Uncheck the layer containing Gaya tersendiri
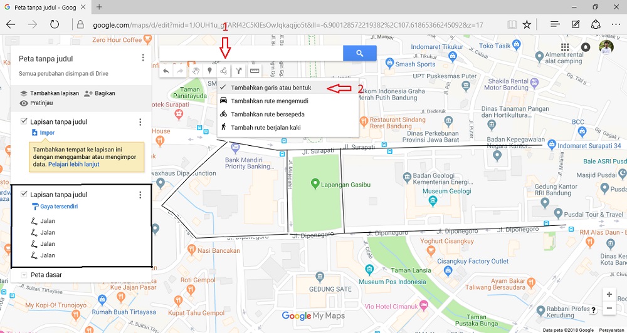 (24, 194)
